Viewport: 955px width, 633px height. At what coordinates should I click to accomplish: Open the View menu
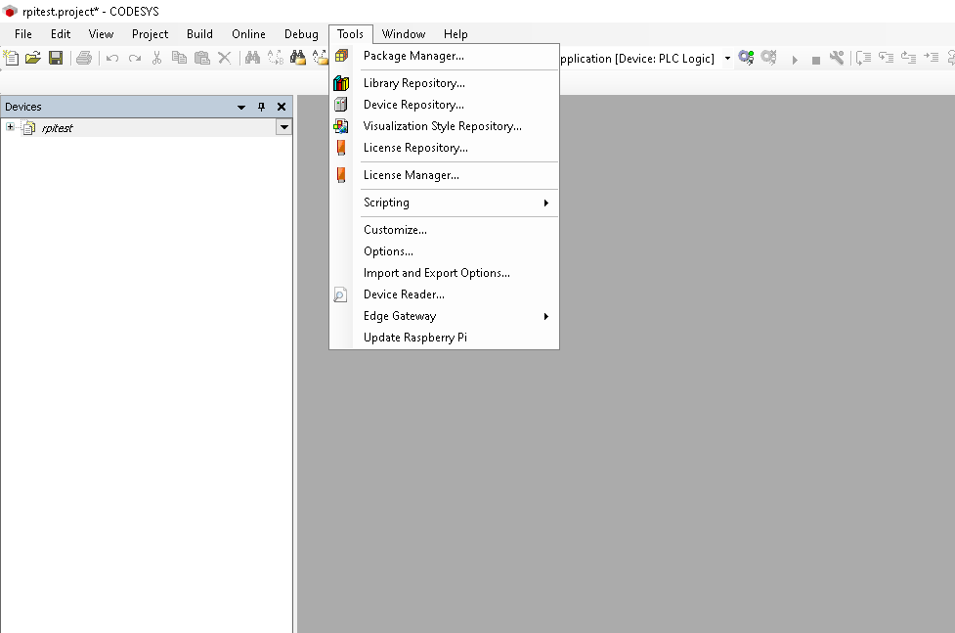pyautogui.click(x=101, y=34)
